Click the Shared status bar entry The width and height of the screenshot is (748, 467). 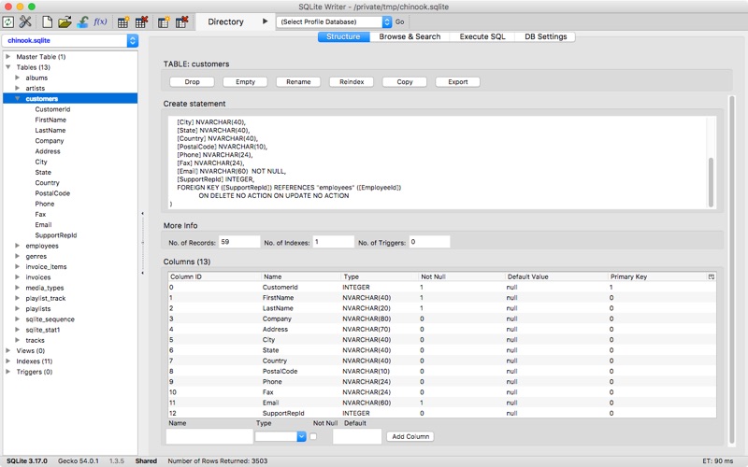(x=146, y=460)
